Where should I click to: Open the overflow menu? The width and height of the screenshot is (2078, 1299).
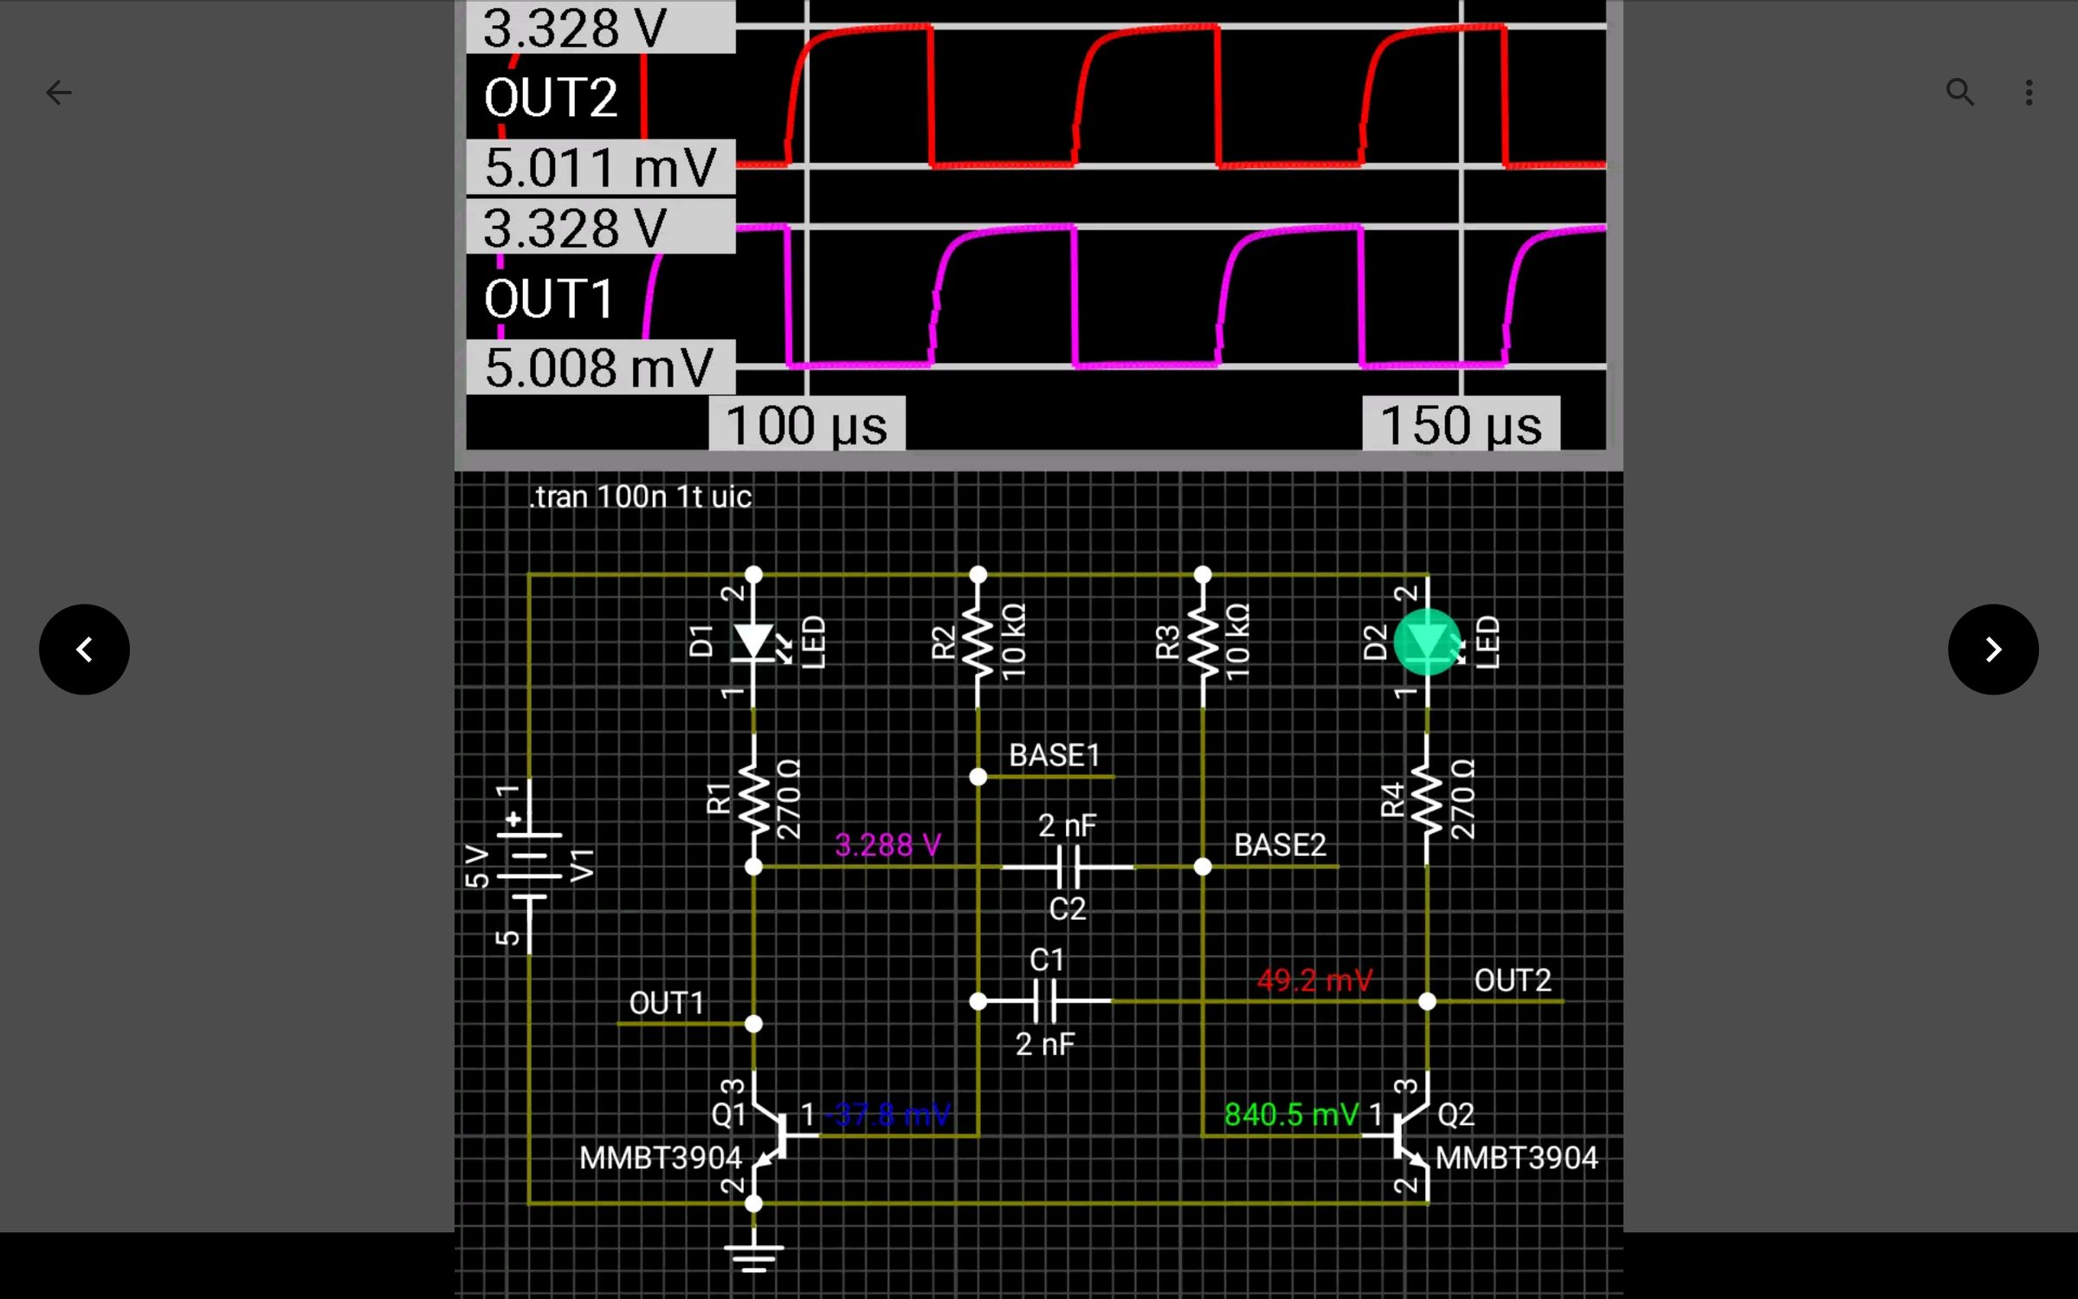coord(2028,92)
